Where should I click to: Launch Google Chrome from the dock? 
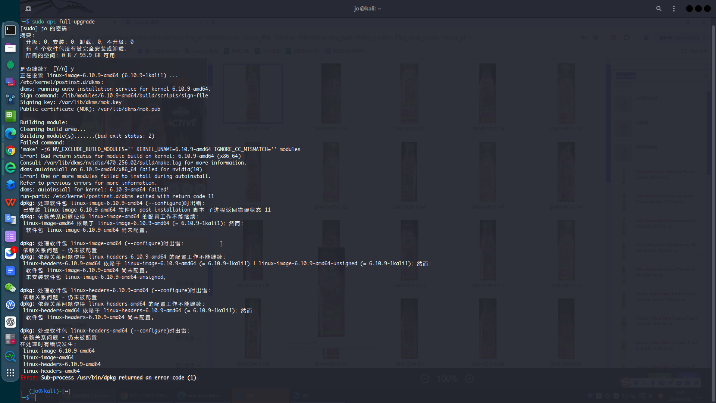click(x=10, y=150)
